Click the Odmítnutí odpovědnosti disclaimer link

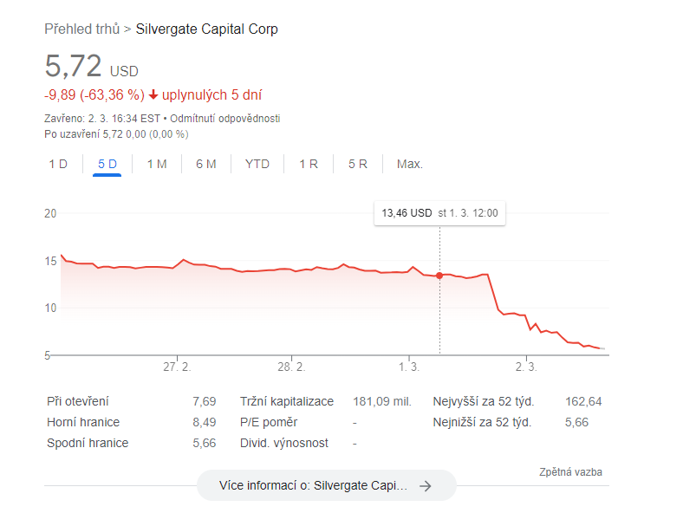coord(224,119)
